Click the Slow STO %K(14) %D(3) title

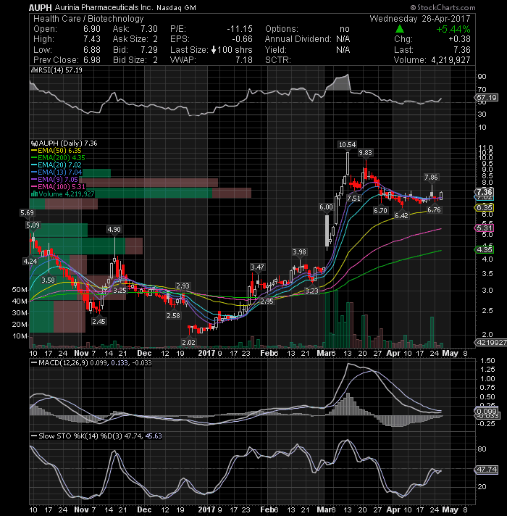80,436
